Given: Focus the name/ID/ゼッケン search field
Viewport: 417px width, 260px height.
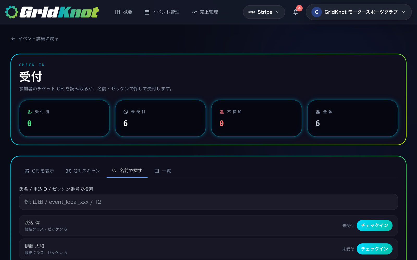Looking at the screenshot, I should (208, 202).
